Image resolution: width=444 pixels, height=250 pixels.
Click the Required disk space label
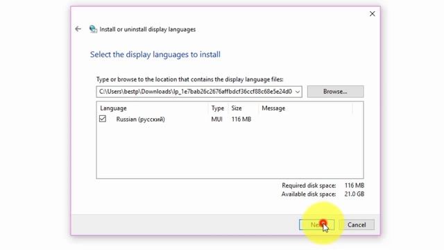click(309, 185)
